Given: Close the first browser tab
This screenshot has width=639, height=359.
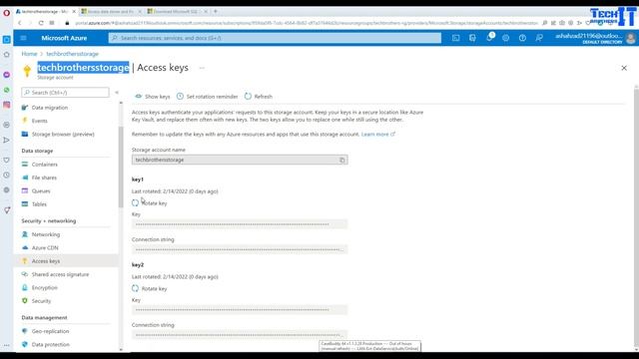Looking at the screenshot, I should 74,11.
